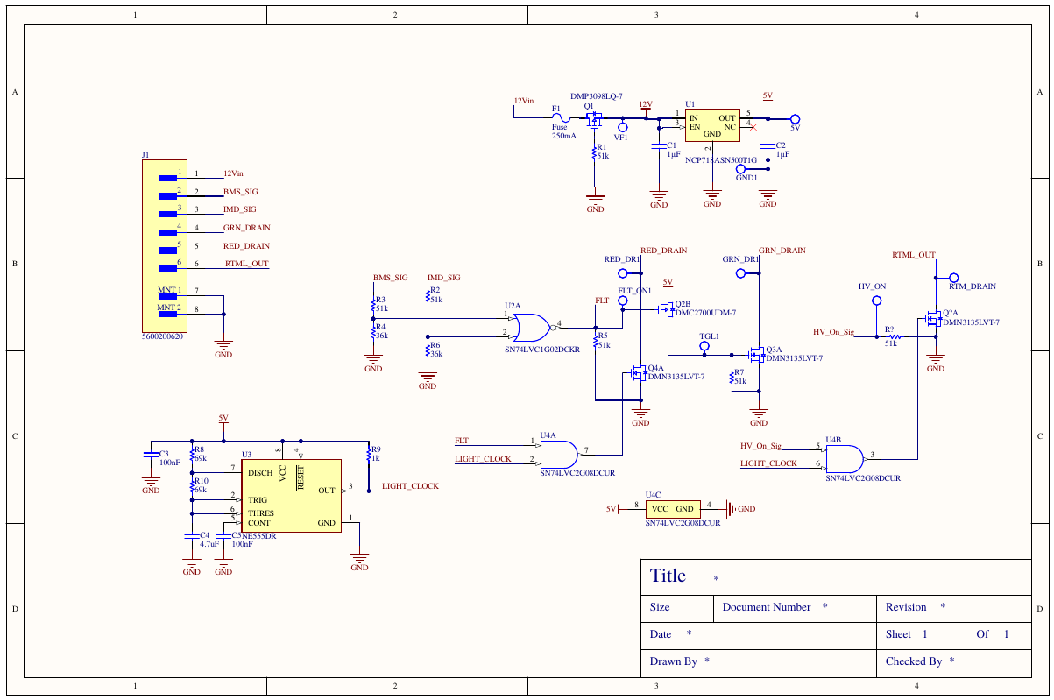Click the F1 fuse symbol

point(561,119)
